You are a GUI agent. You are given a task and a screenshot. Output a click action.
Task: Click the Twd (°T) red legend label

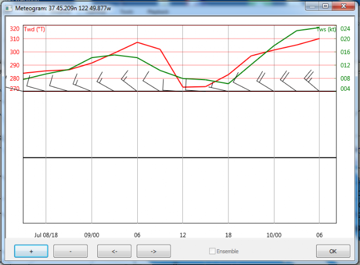[34, 29]
